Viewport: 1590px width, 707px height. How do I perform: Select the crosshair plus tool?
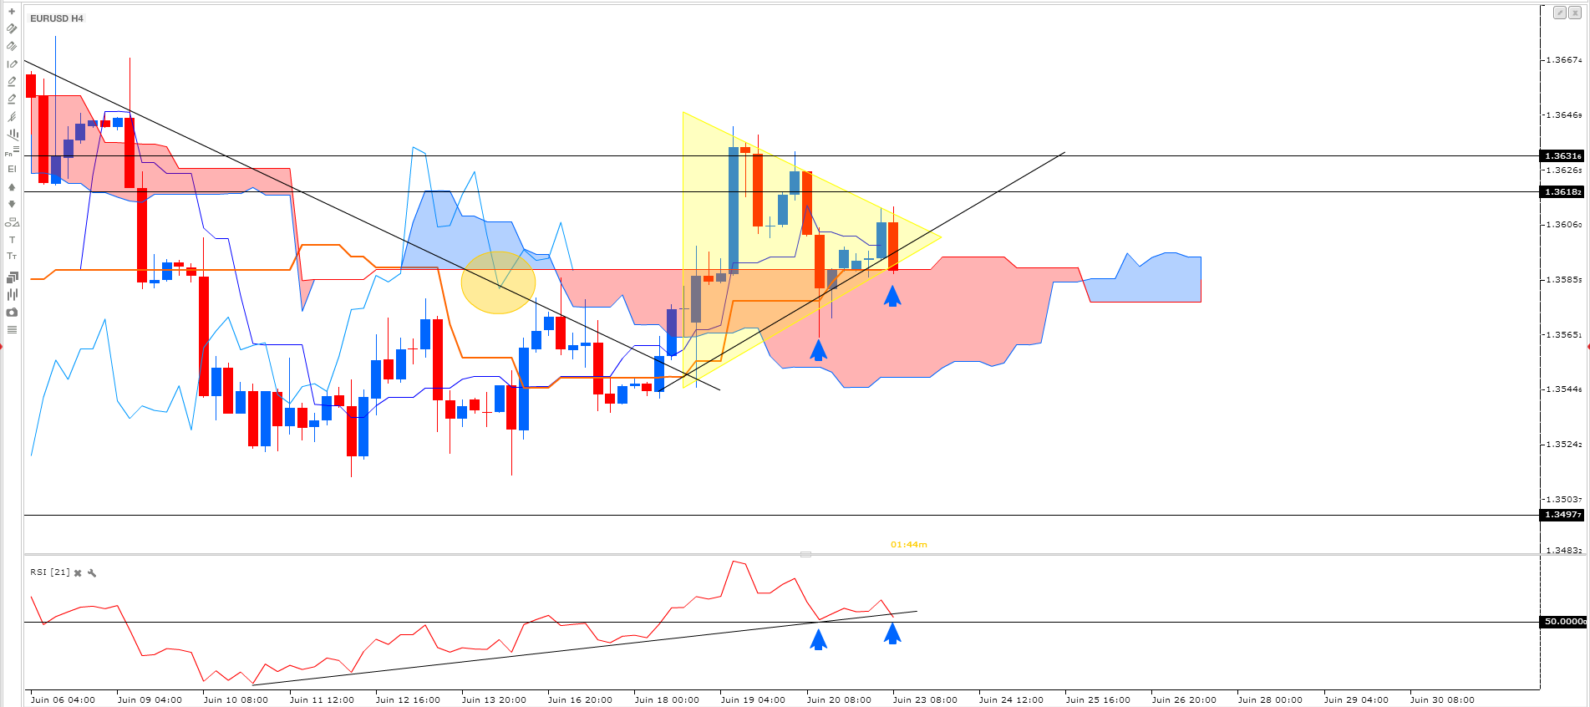(x=12, y=12)
